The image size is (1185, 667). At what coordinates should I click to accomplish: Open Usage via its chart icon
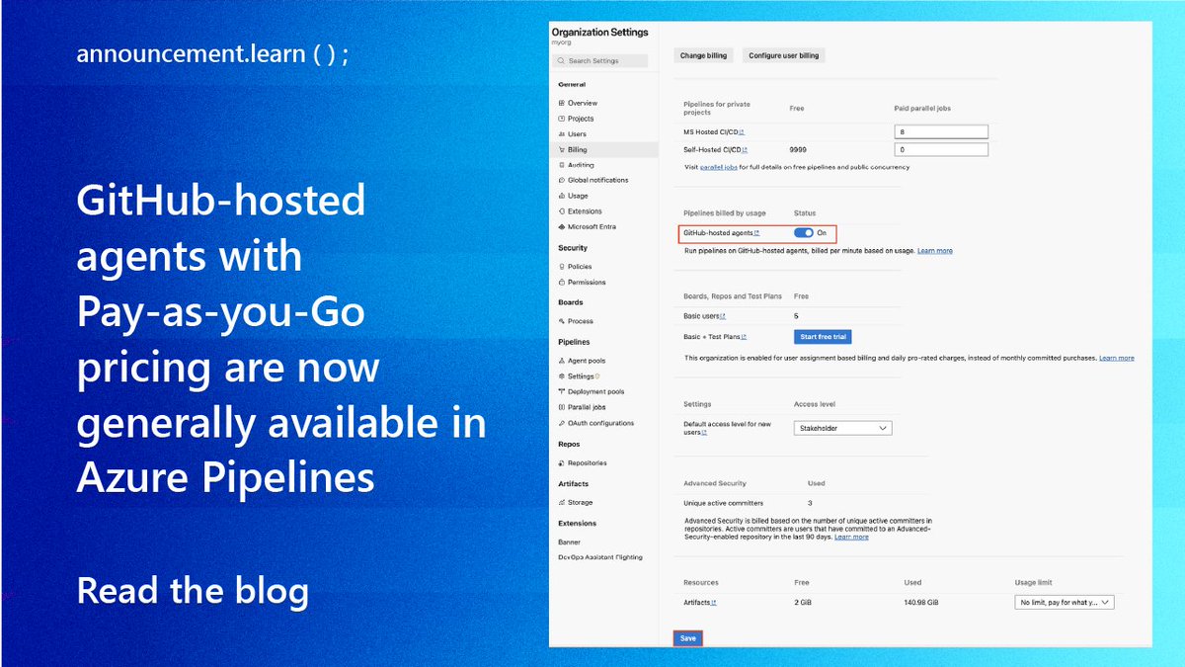[562, 196]
